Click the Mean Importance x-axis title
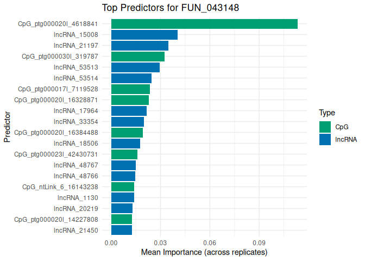Image resolution: width=365 pixels, height=261 pixels. coord(204,253)
